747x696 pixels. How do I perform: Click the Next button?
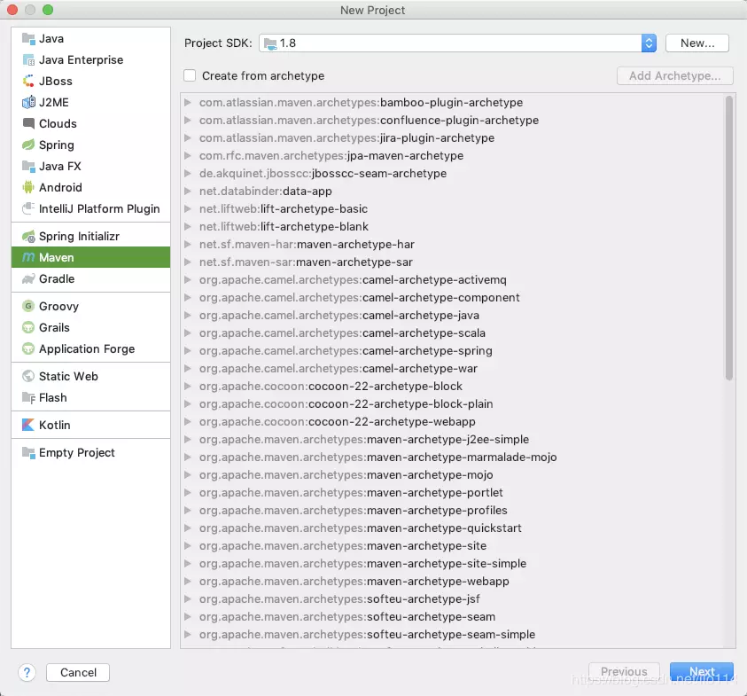coord(701,672)
